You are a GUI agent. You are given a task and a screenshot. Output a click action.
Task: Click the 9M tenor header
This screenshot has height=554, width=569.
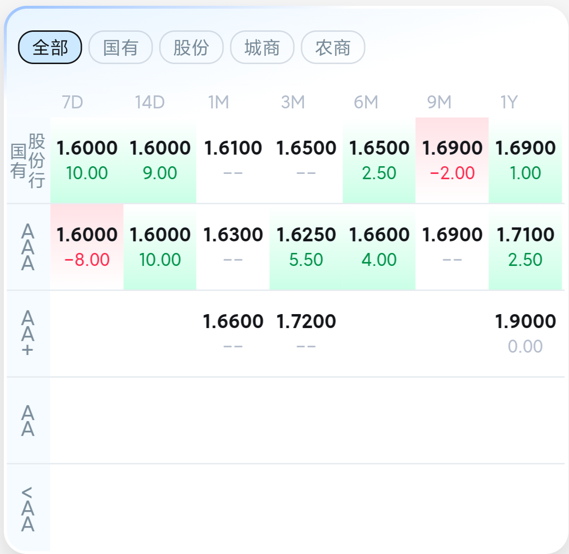[439, 102]
